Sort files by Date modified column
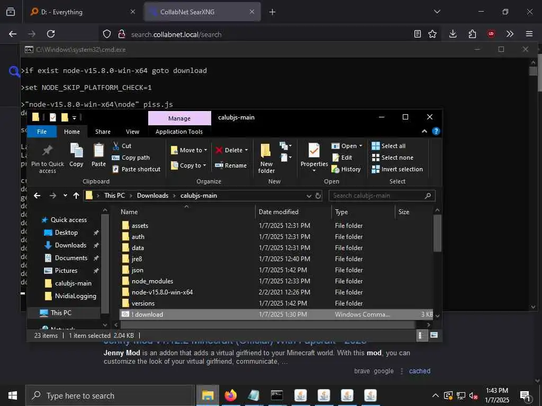 tap(278, 212)
